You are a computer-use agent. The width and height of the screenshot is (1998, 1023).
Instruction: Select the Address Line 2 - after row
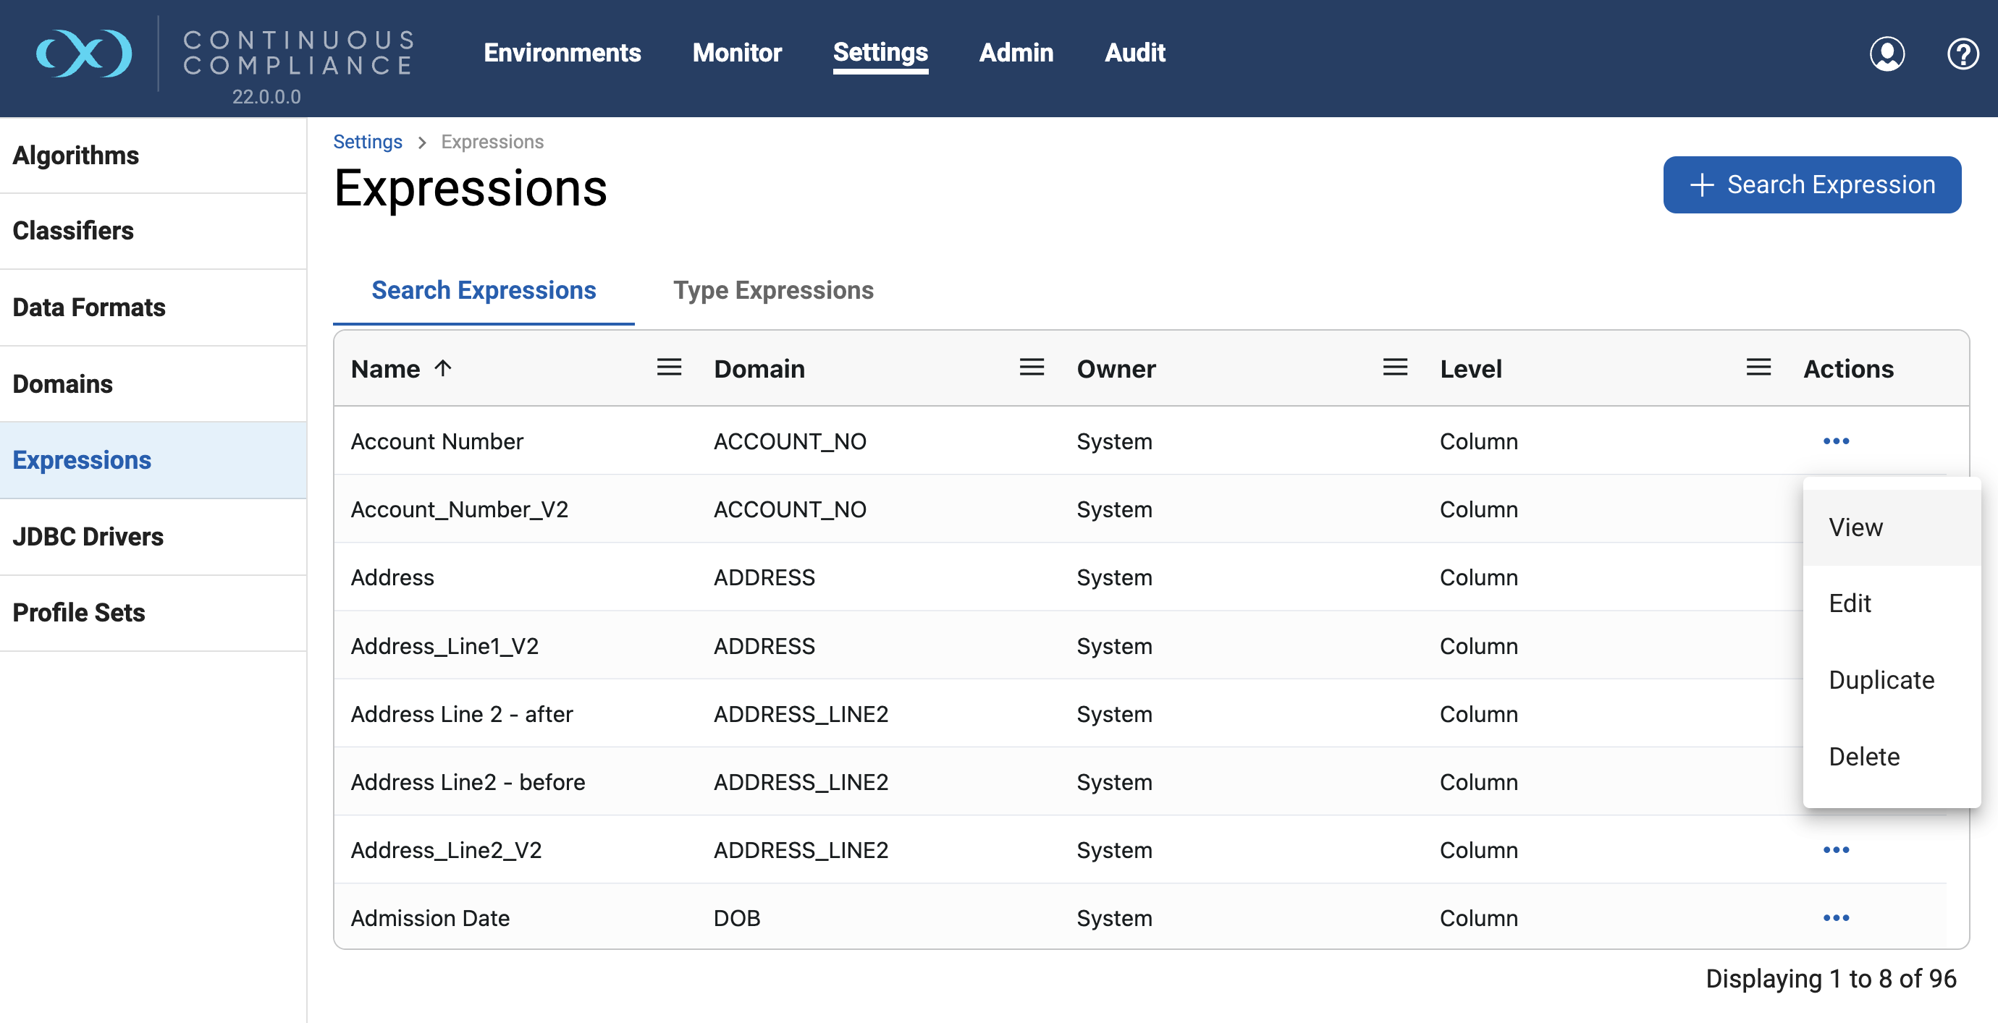[462, 714]
